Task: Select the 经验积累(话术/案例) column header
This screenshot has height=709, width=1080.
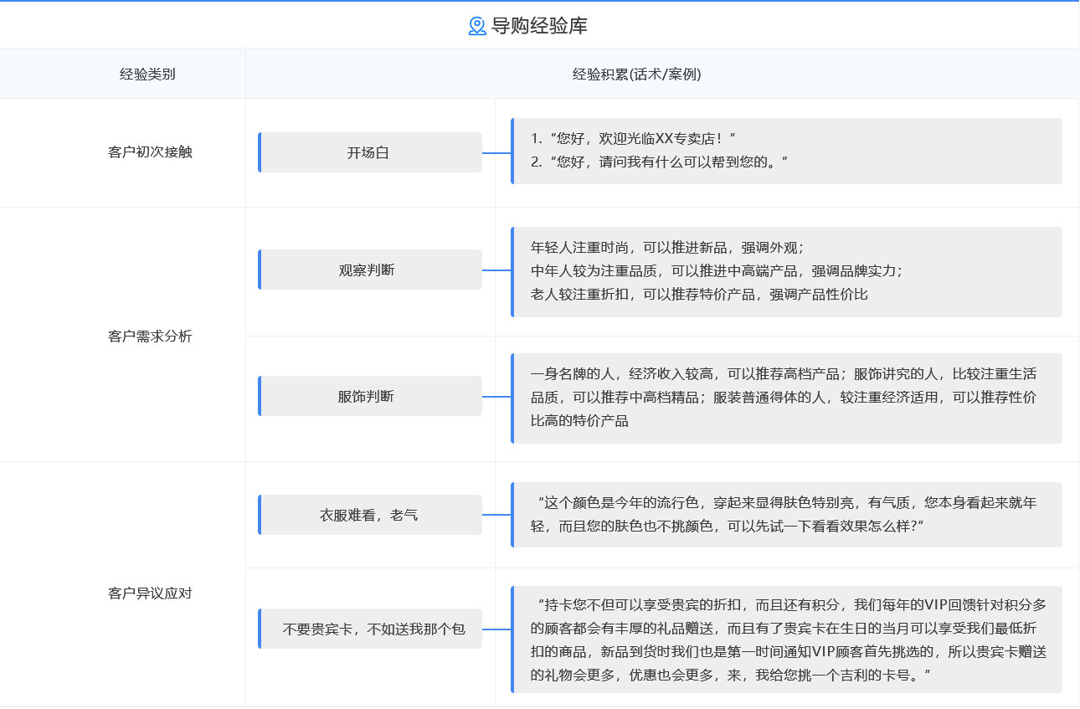Action: (636, 74)
